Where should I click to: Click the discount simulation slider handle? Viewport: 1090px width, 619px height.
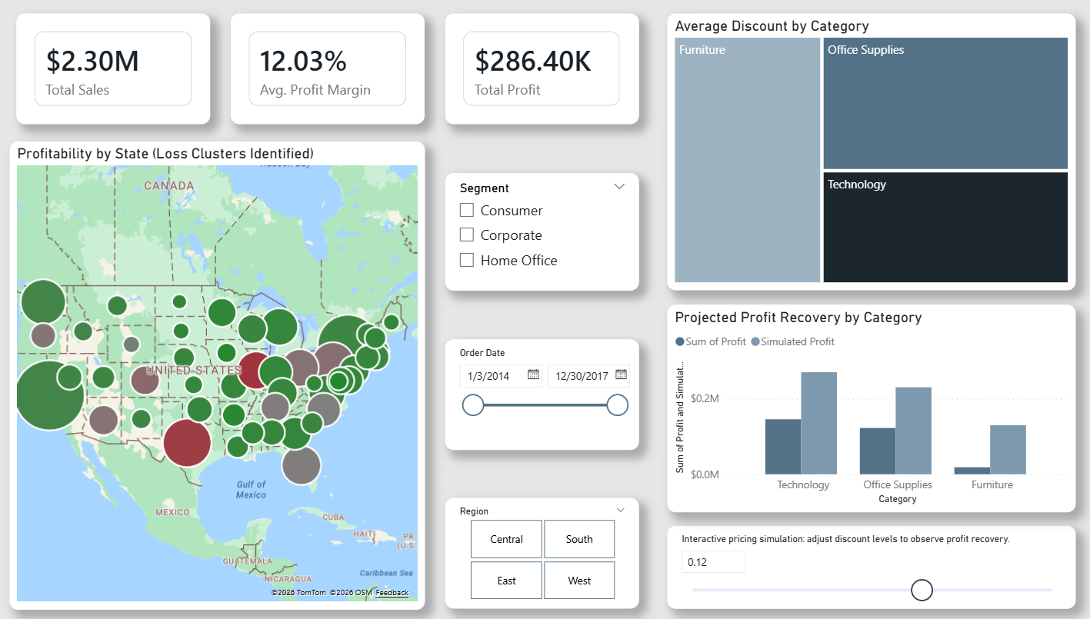click(x=922, y=590)
